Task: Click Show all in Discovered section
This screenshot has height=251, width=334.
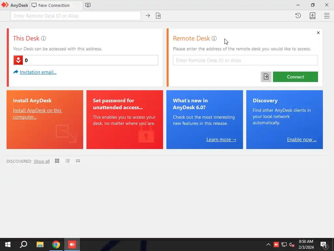Action: coord(42,161)
